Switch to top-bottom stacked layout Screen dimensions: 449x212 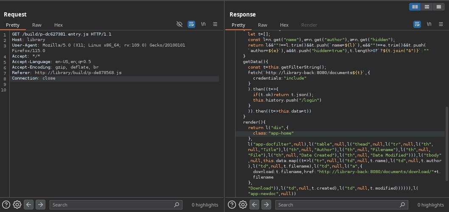tap(427, 7)
